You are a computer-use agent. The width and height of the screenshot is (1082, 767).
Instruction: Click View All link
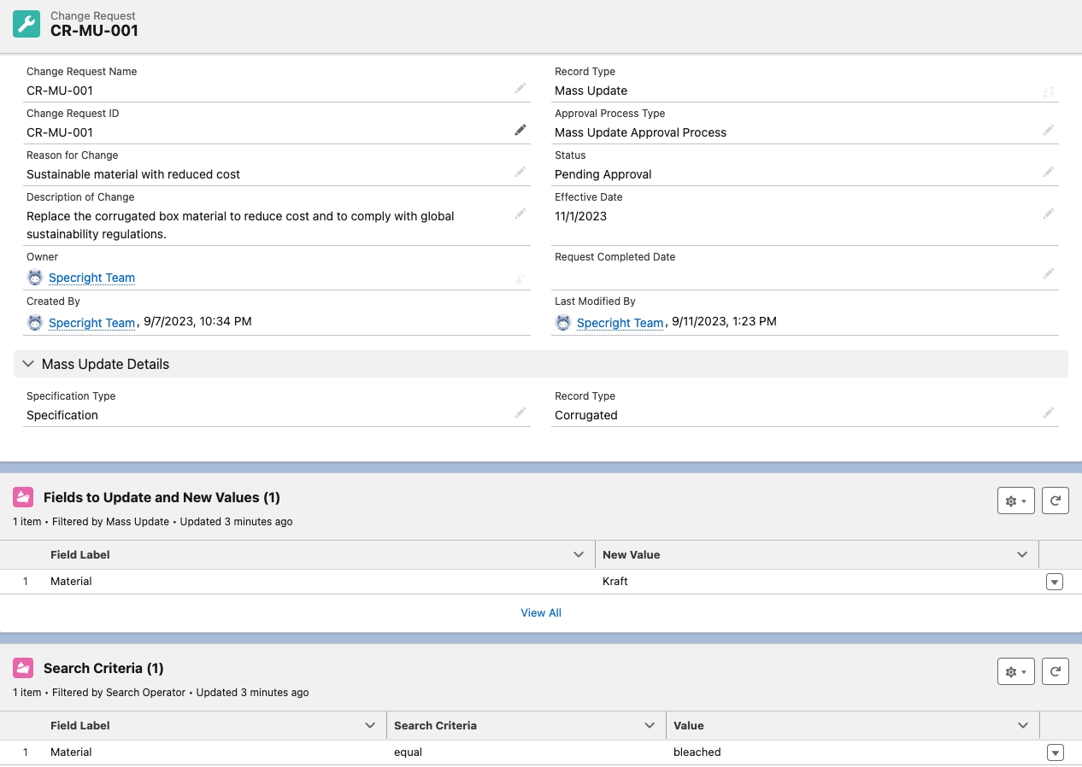541,612
